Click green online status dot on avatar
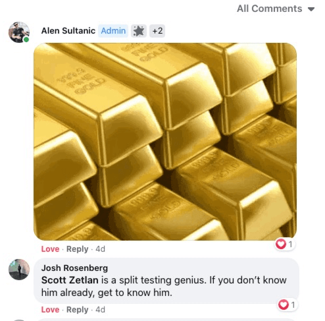This screenshot has height=321, width=325. click(26, 40)
